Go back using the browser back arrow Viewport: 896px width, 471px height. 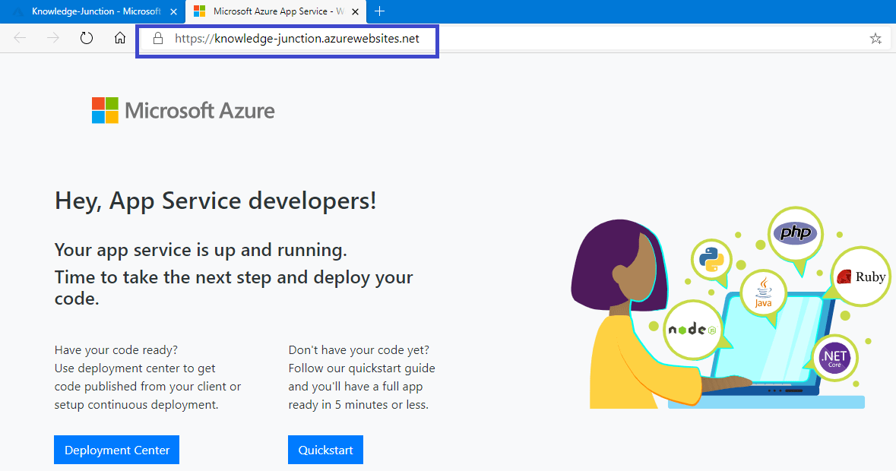20,38
